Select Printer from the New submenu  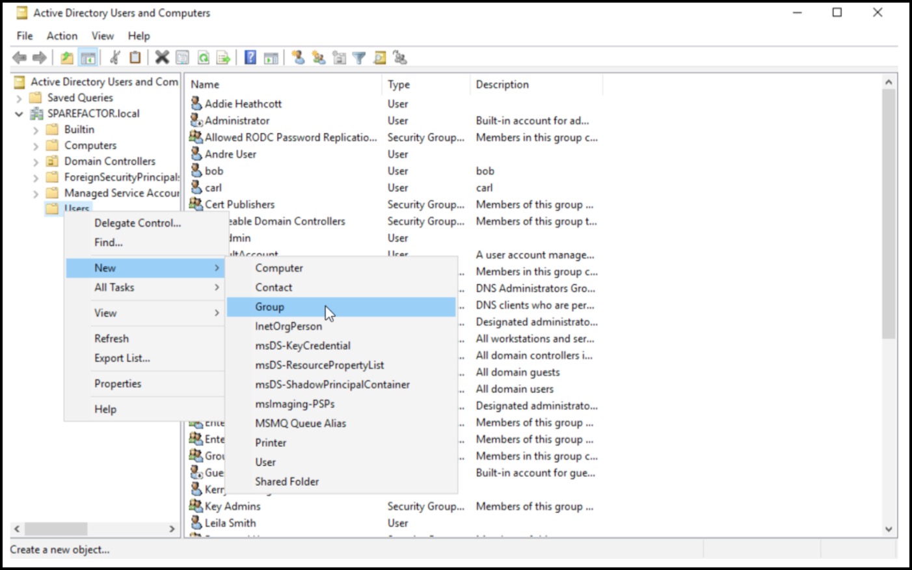click(341, 442)
